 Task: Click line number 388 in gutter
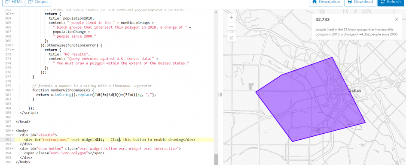(8, 126)
